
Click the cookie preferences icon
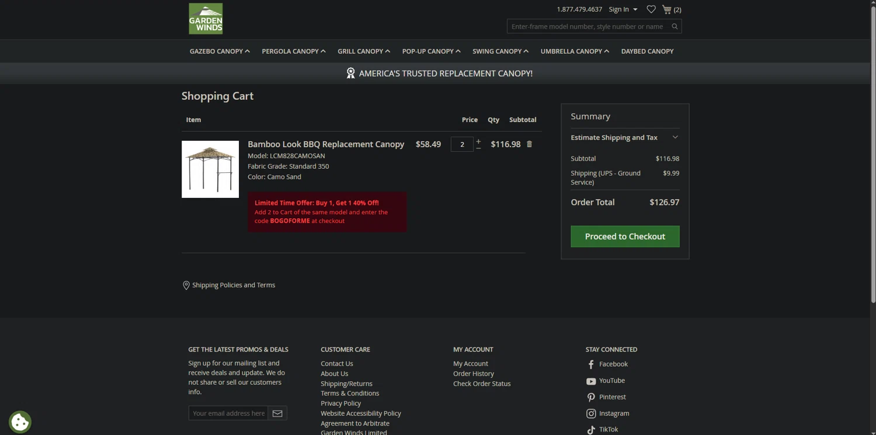pos(20,422)
